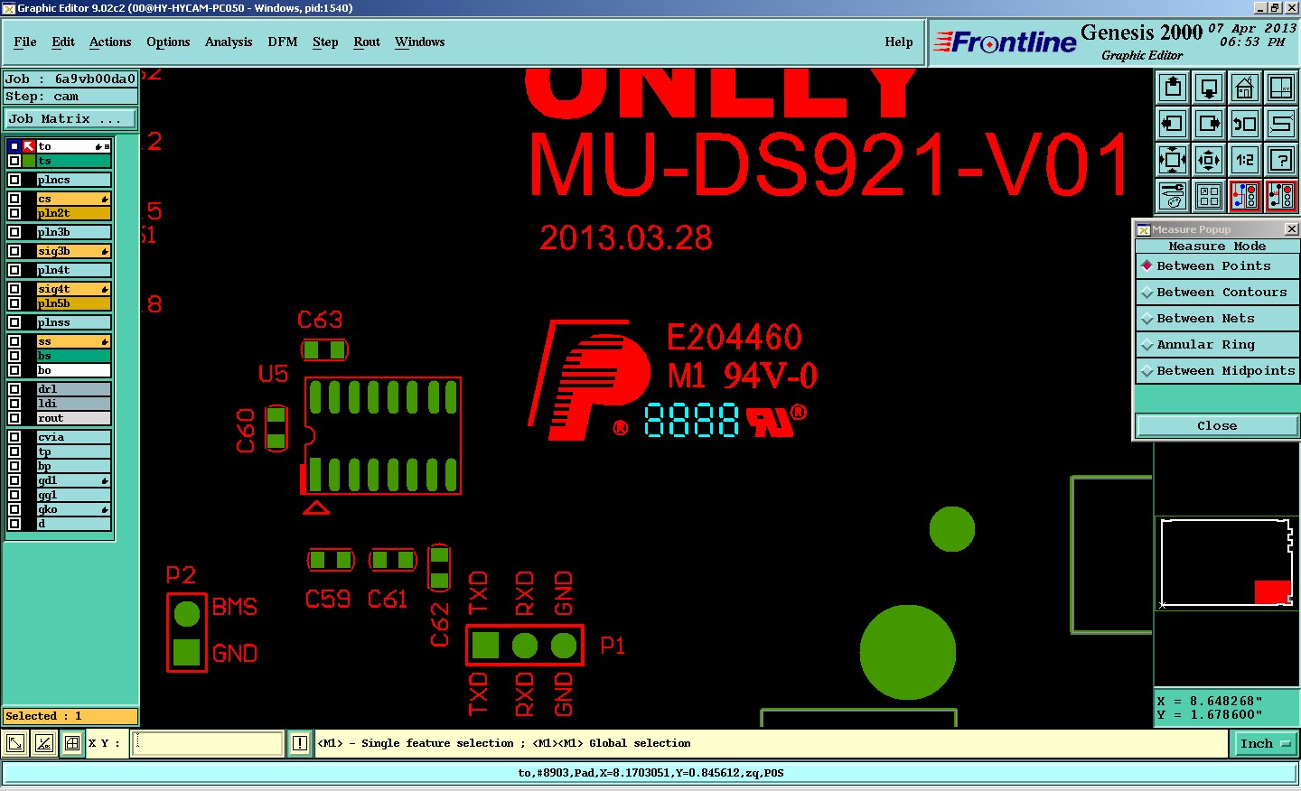Click the four-square grid panel icon
Screen dimensions: 1301x791
click(1209, 195)
